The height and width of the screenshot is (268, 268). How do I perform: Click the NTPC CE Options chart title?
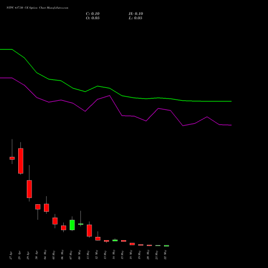pos(38,8)
